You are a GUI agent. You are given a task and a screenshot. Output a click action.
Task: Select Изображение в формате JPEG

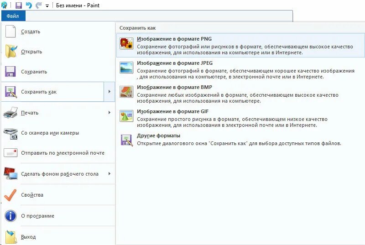point(240,69)
